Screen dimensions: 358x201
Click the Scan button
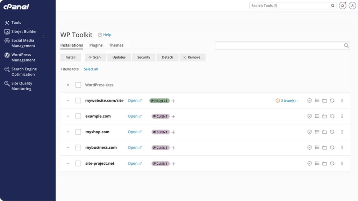96,57
